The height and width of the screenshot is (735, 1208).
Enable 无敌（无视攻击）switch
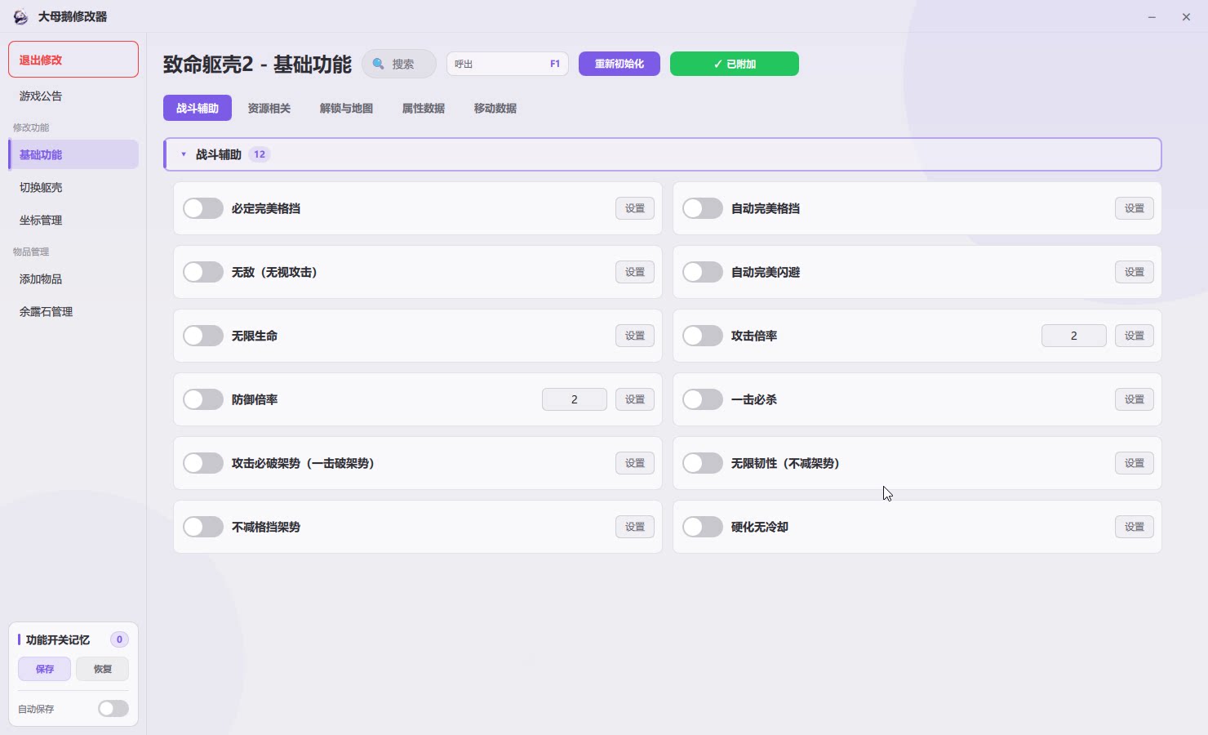(x=203, y=272)
